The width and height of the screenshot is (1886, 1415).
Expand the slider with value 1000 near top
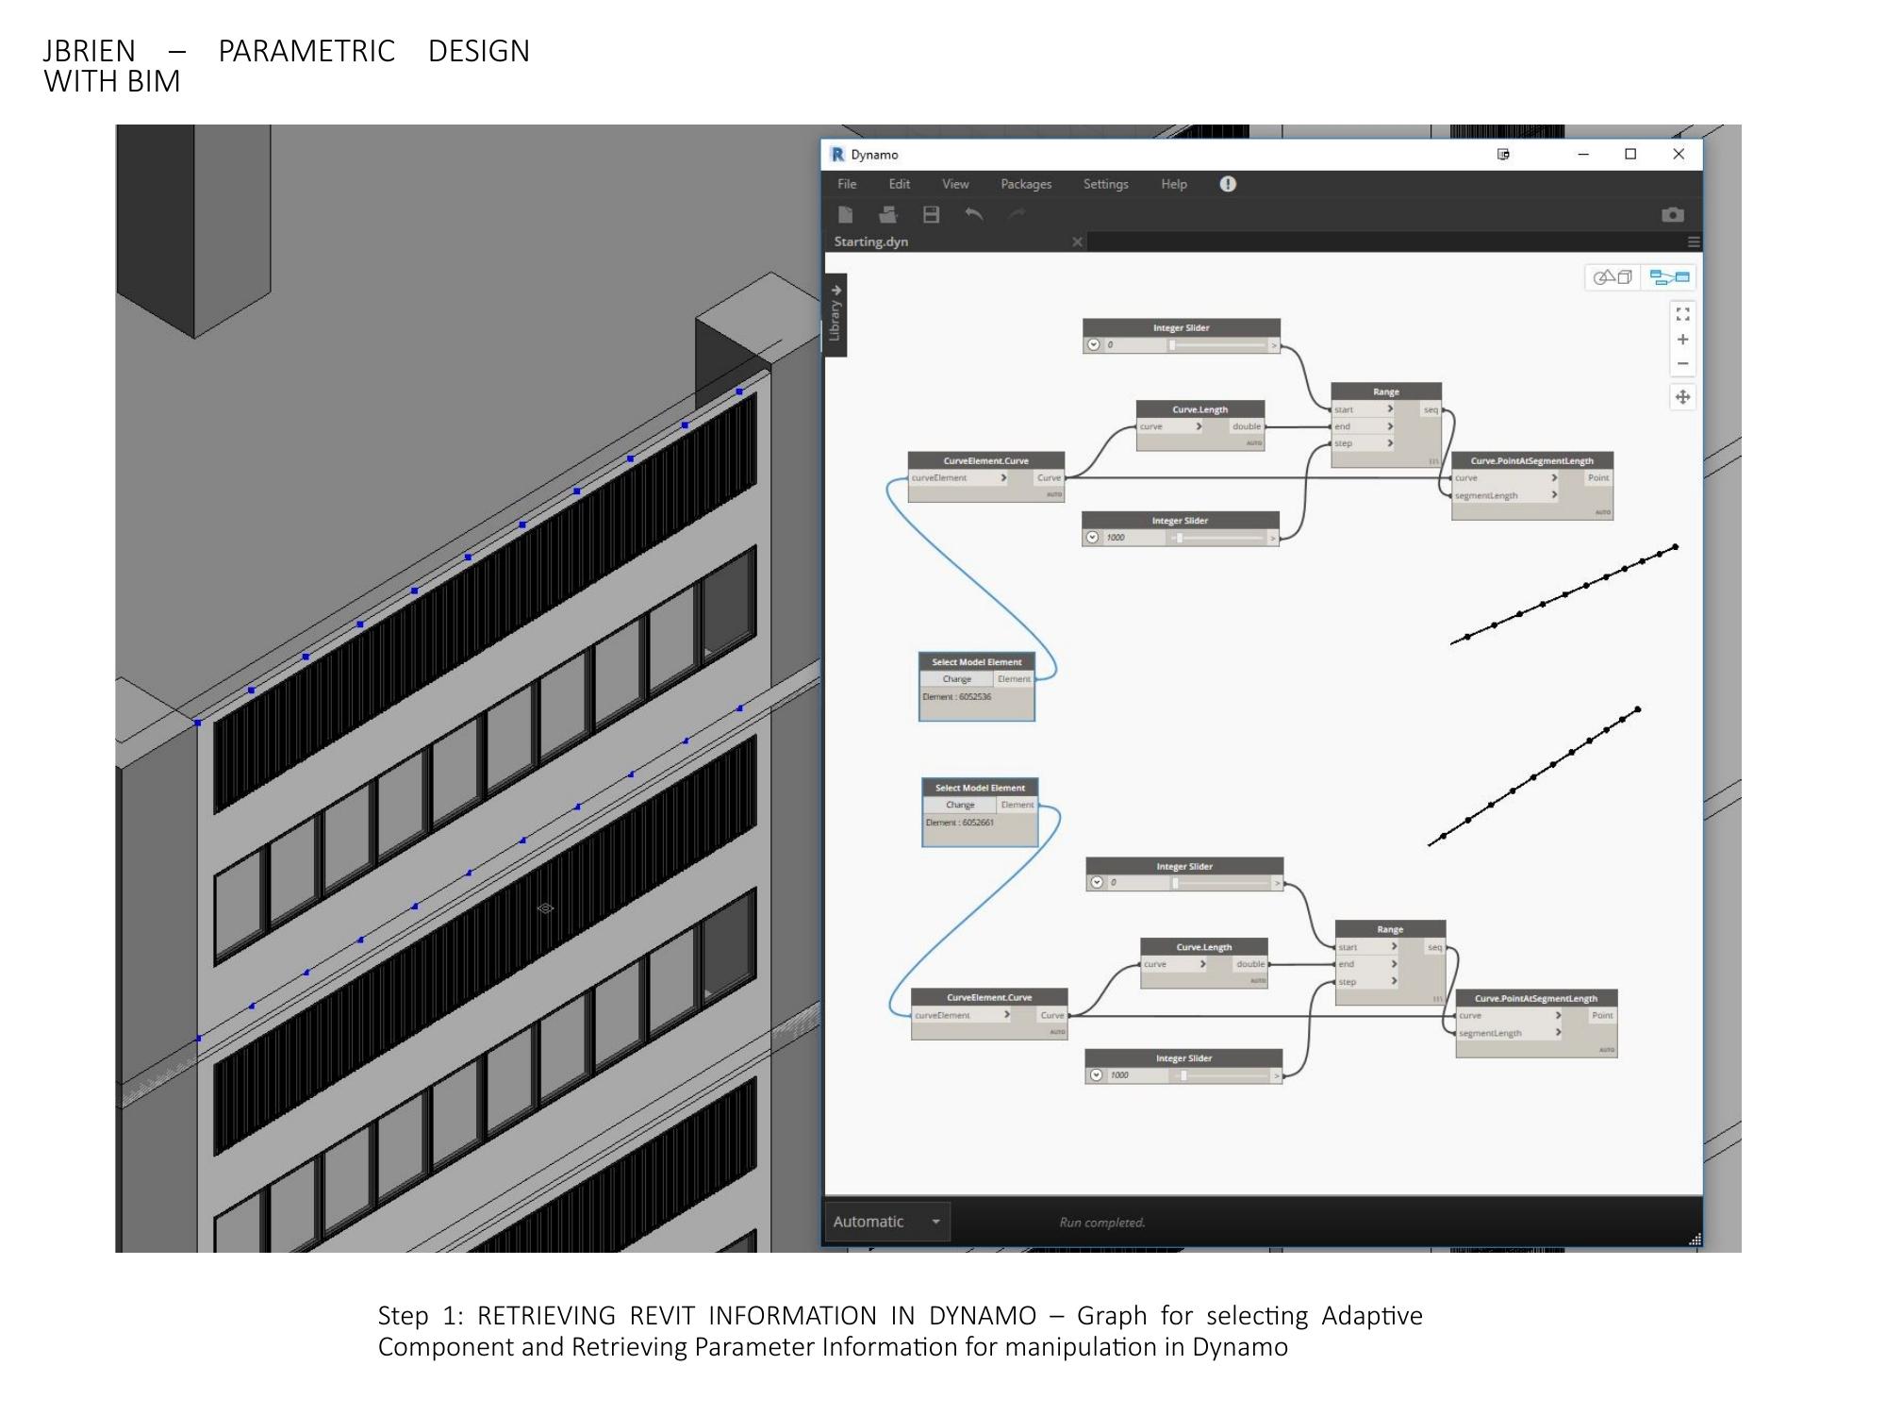pyautogui.click(x=1093, y=538)
